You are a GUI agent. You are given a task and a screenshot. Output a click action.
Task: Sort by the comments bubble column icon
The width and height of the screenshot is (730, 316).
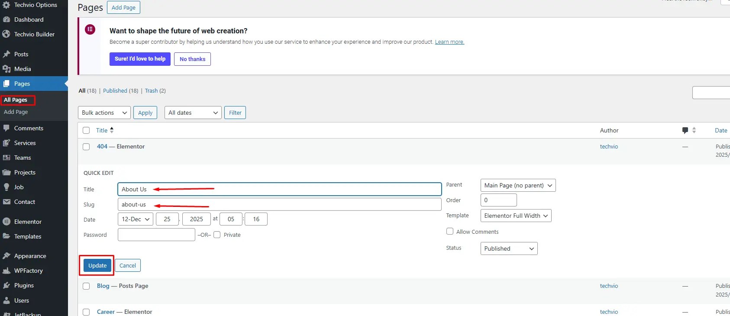click(x=685, y=130)
